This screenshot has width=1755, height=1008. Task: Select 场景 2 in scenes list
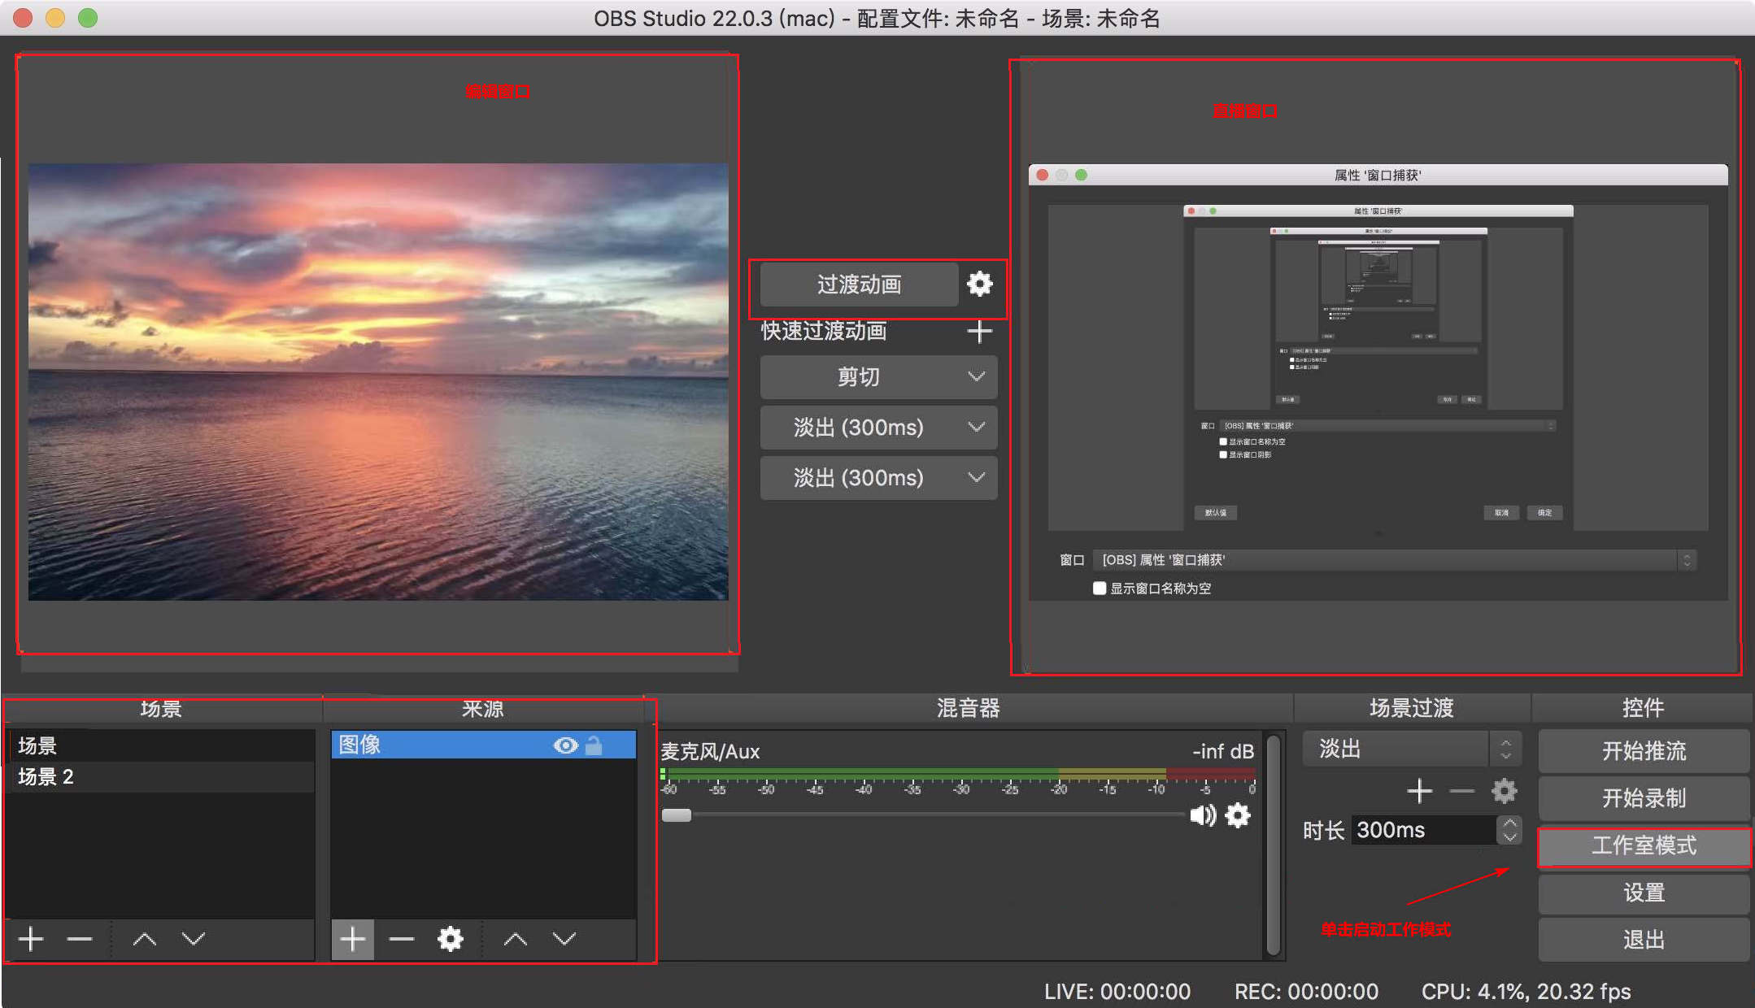[x=46, y=776]
